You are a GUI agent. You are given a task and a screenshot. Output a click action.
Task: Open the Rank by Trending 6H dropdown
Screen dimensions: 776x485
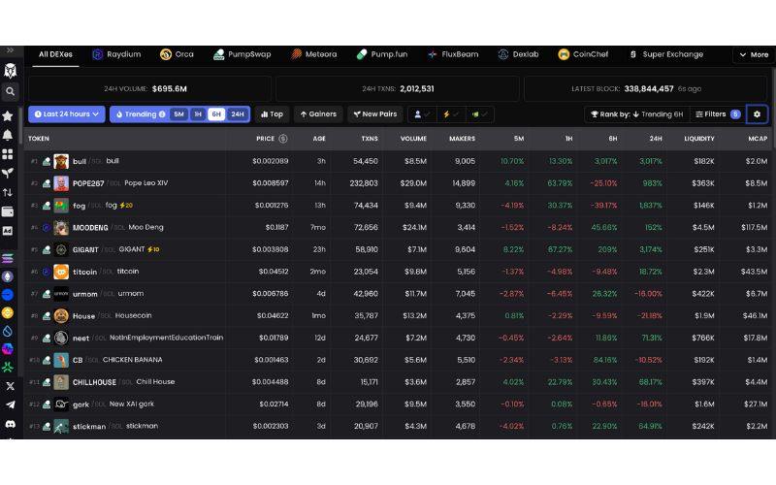(636, 114)
